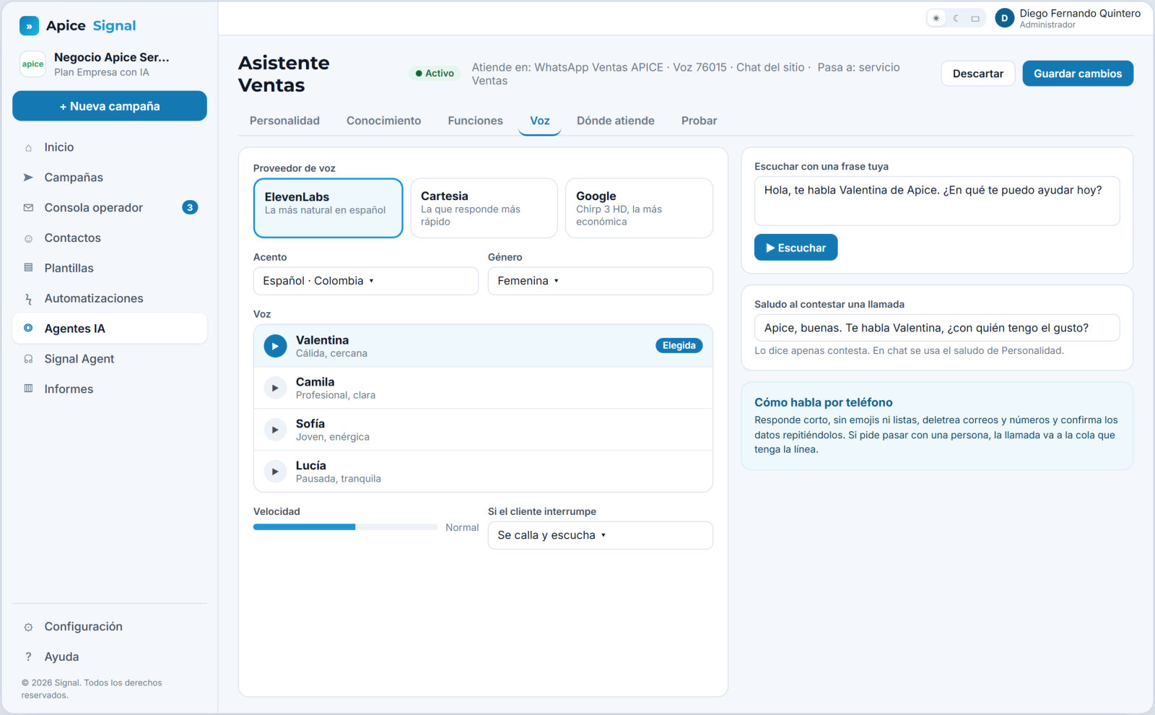Go to Consola operador via envelope icon
Image resolution: width=1155 pixels, height=715 pixels.
(29, 208)
